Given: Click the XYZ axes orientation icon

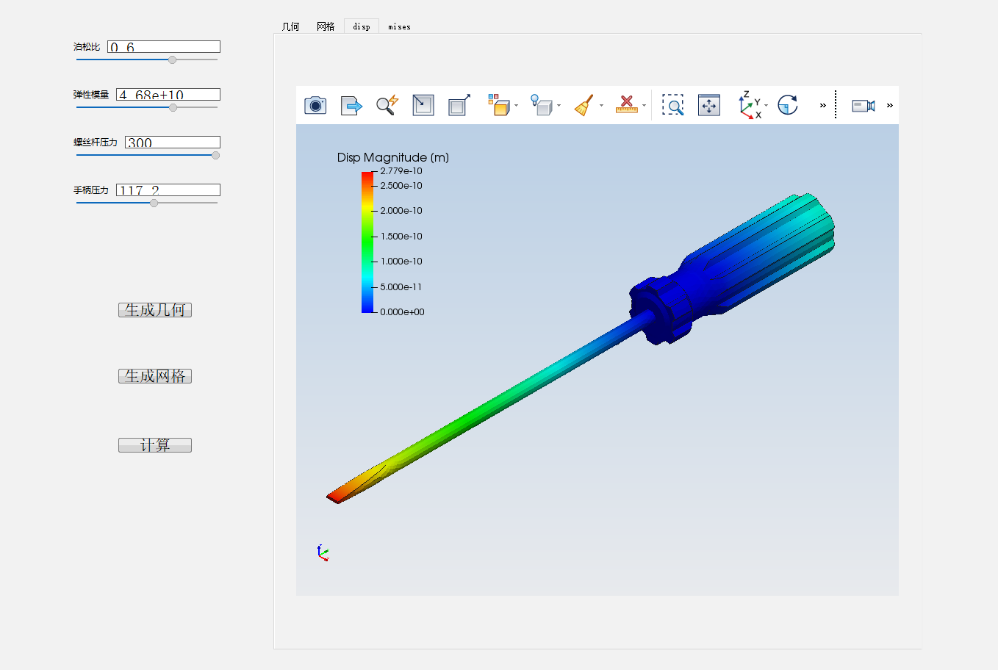Looking at the screenshot, I should tap(750, 105).
